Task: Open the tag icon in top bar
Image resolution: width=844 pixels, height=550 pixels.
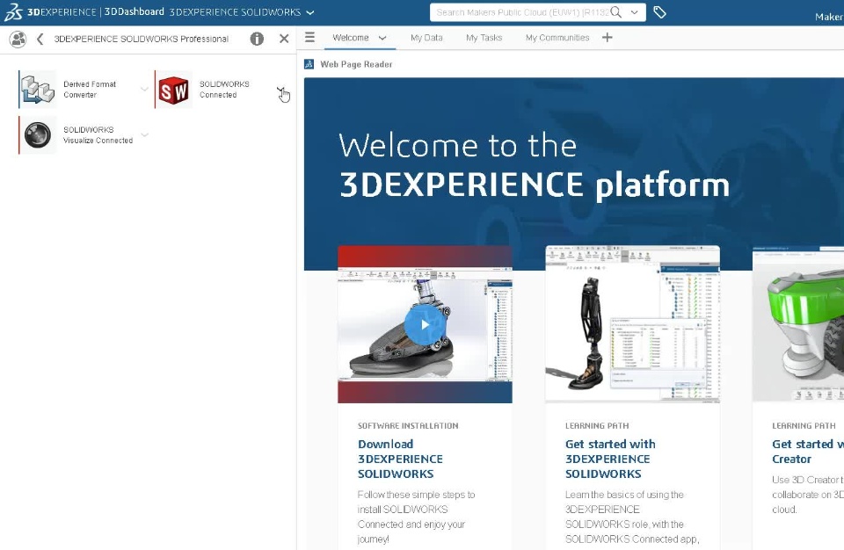Action: tap(659, 11)
